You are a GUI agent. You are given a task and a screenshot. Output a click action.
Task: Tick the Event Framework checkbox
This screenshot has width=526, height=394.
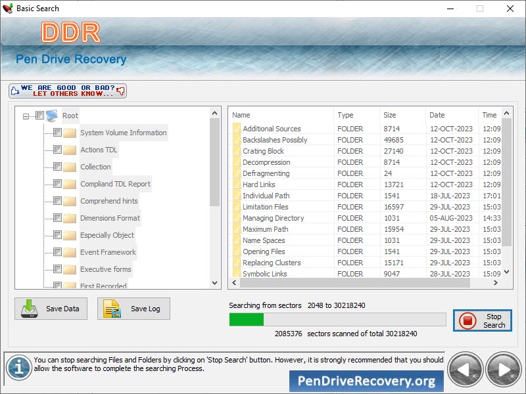tap(59, 252)
